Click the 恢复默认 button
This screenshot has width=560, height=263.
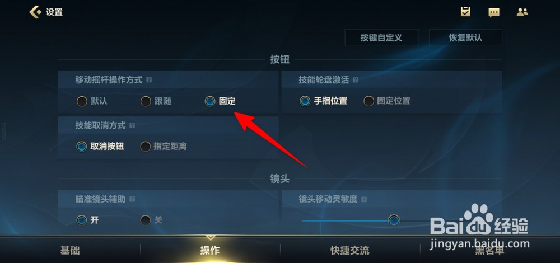pos(465,38)
